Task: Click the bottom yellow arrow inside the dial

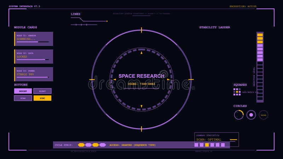Action: coord(141,106)
